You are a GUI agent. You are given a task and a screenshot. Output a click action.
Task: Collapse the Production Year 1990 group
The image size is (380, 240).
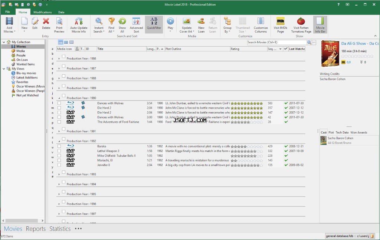point(59,98)
